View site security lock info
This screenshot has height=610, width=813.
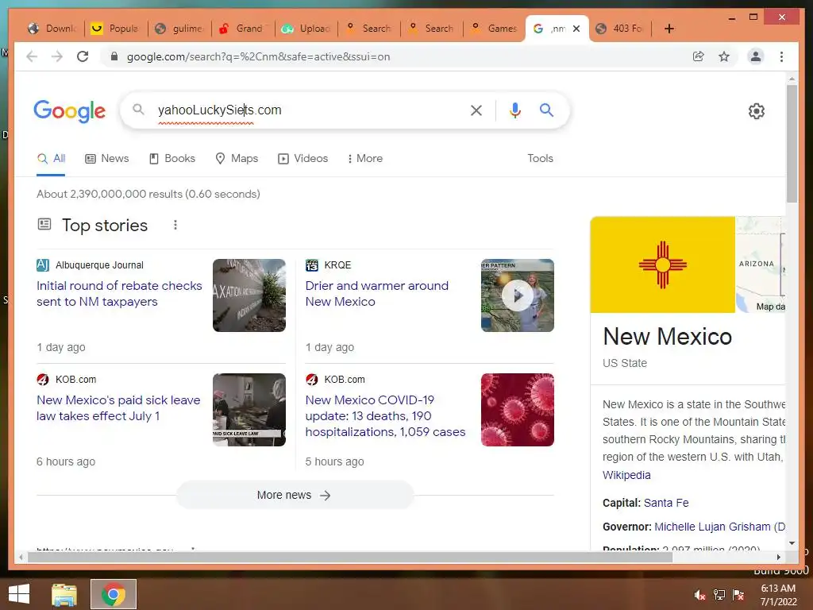point(114,56)
